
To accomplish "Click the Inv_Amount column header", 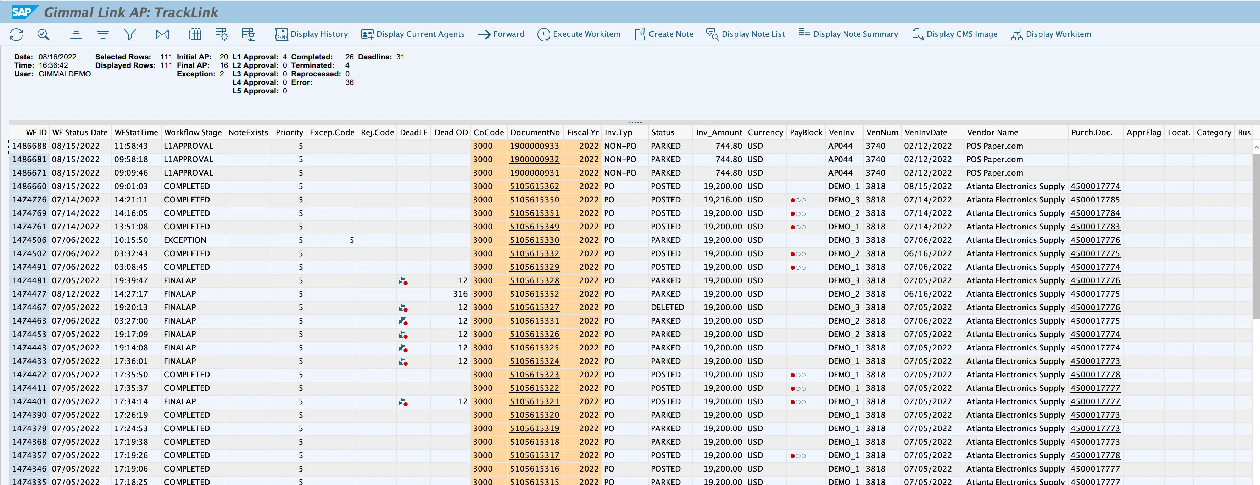I will click(719, 132).
